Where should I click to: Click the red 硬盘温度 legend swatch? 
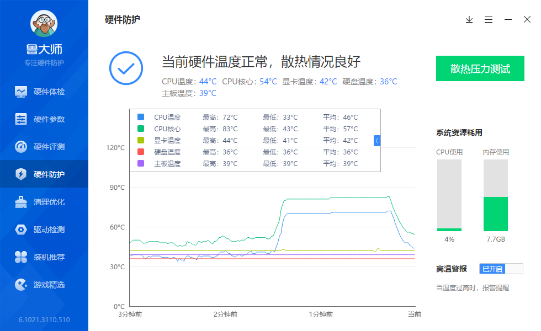click(x=141, y=152)
